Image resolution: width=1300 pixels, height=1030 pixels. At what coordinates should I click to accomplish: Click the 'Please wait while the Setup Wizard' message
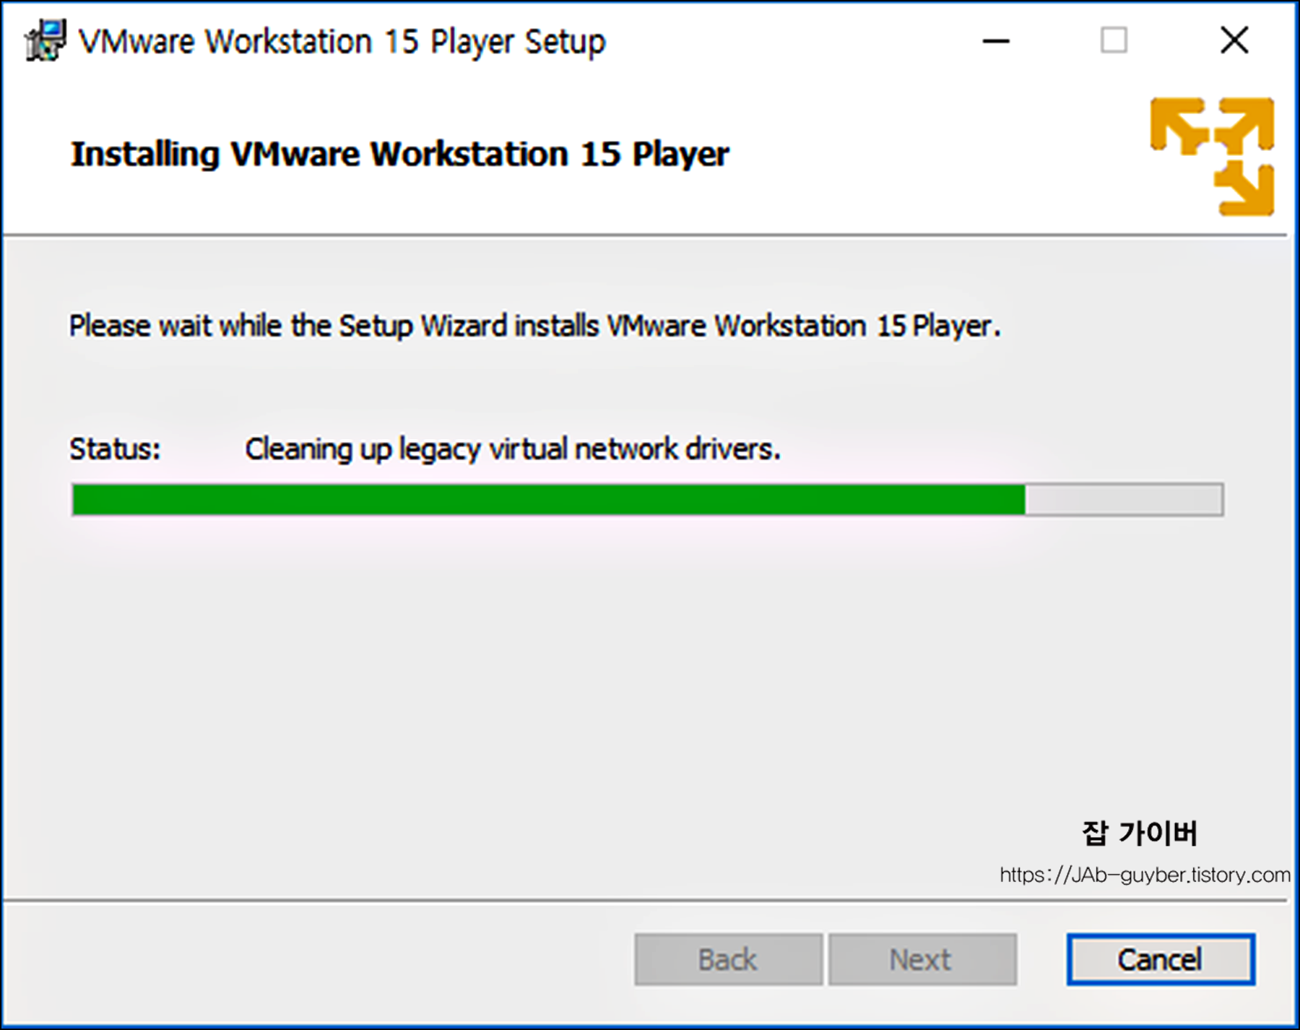point(534,326)
